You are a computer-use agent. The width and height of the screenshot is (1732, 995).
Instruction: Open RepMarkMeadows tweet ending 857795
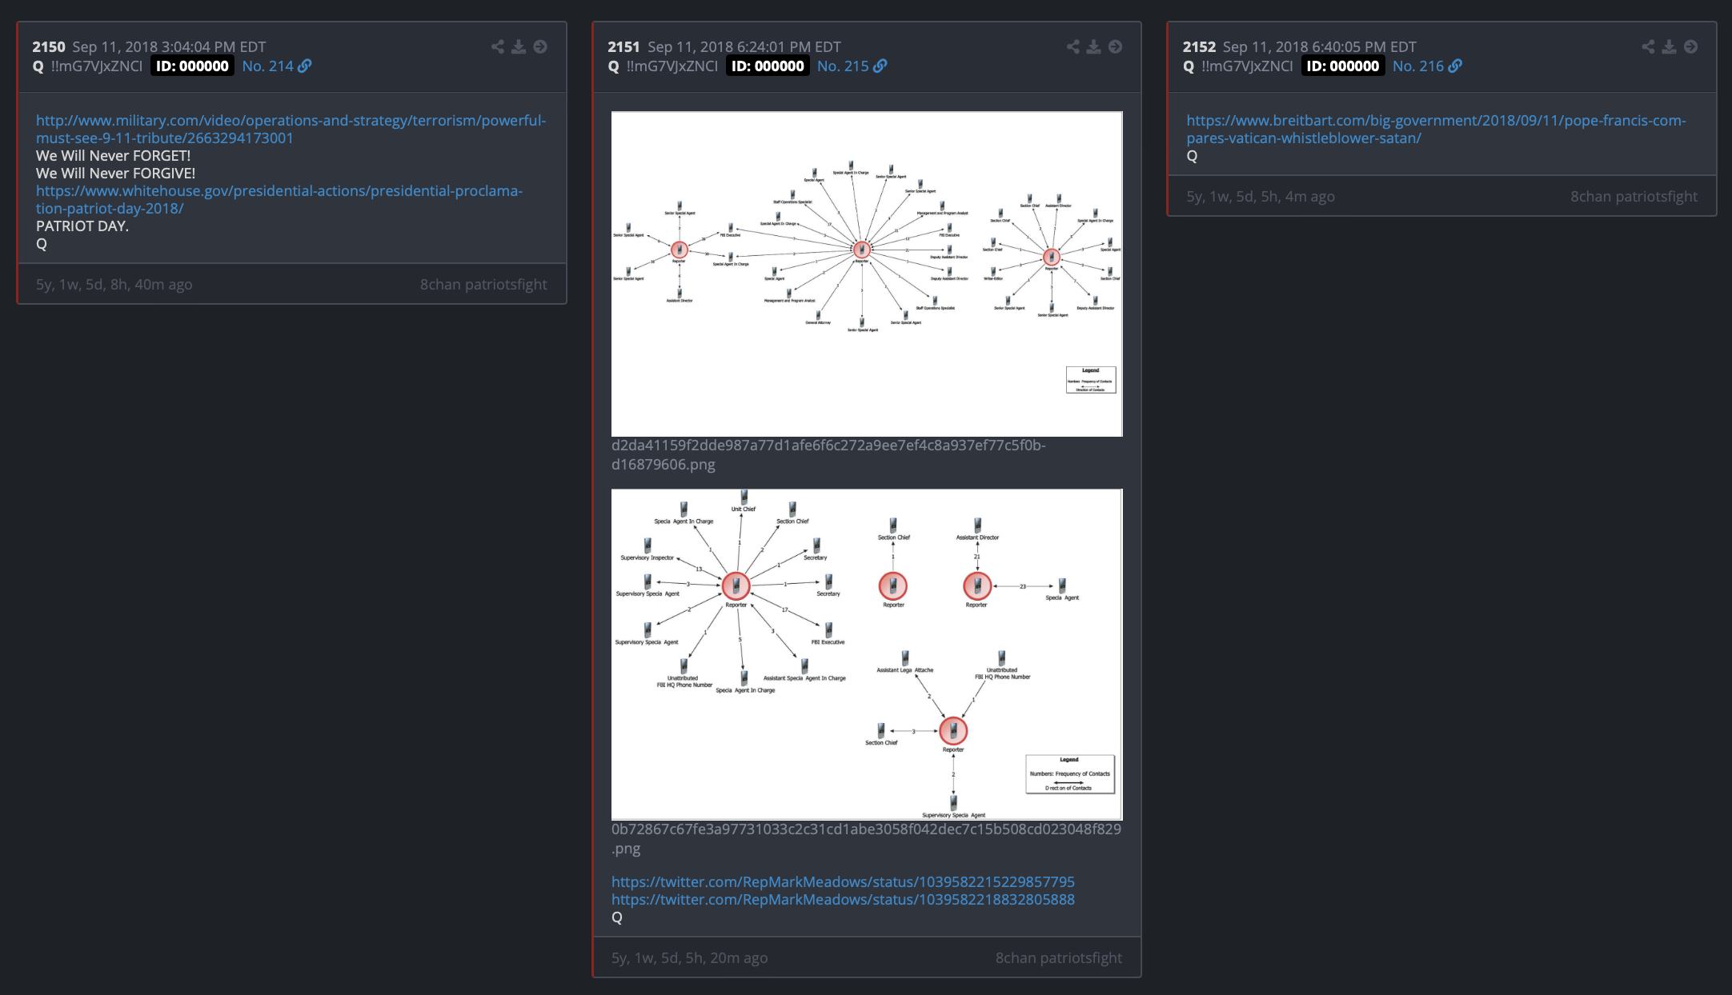tap(843, 881)
